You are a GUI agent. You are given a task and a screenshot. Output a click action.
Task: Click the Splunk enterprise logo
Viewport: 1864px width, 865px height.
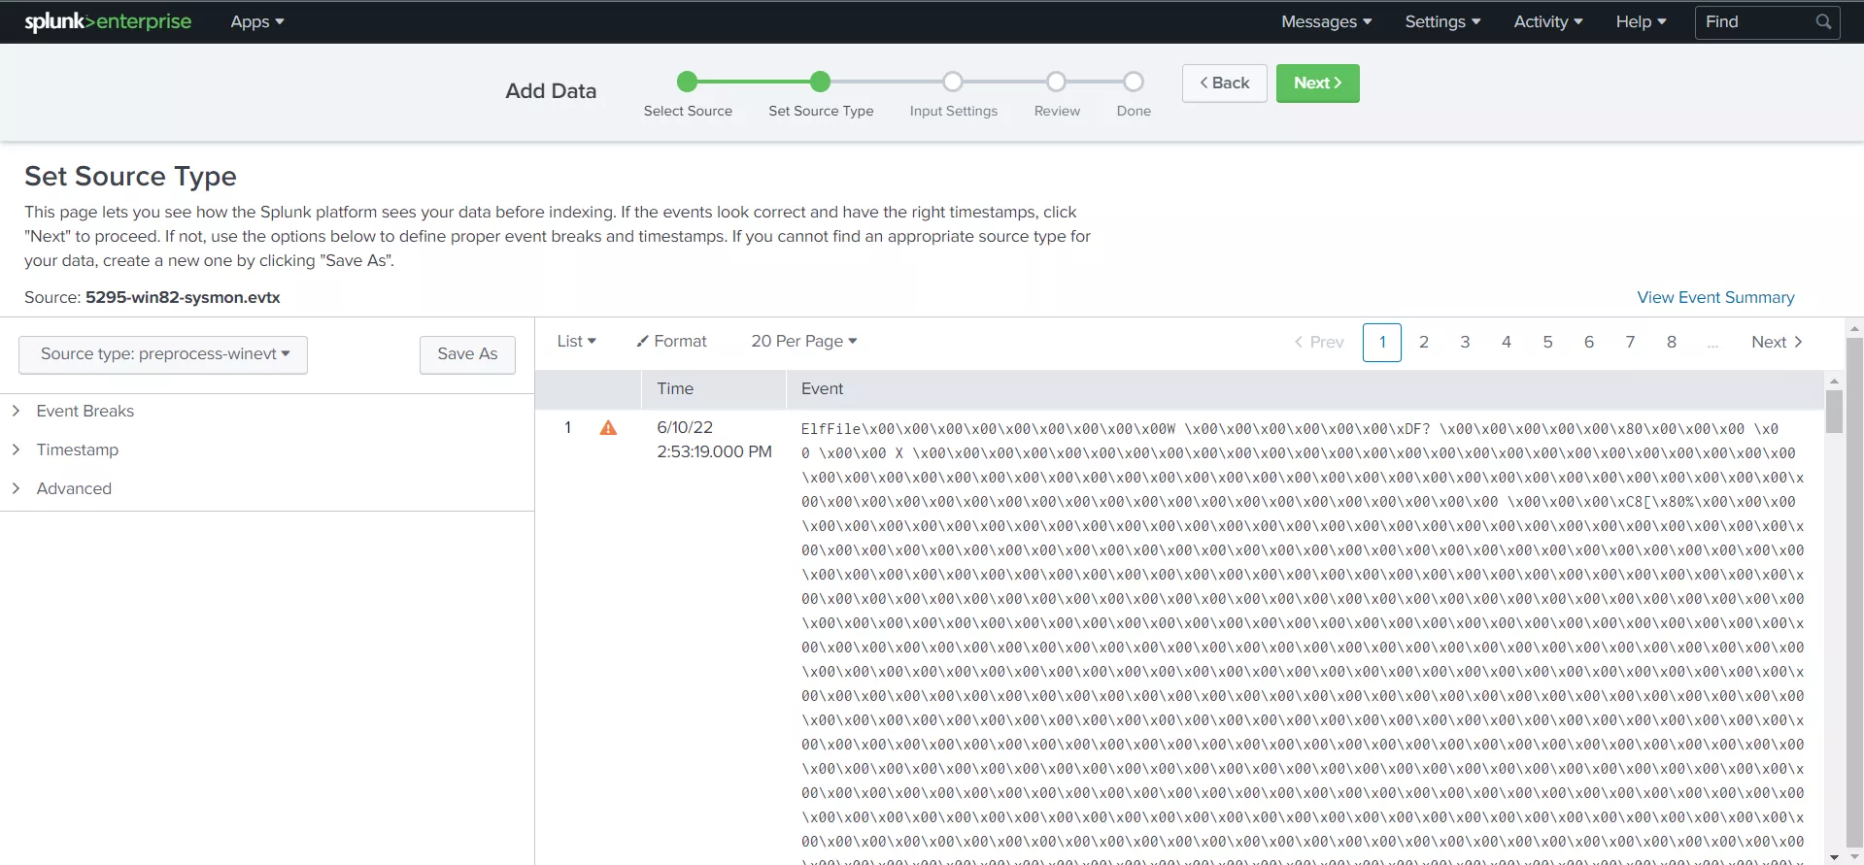[x=108, y=21]
